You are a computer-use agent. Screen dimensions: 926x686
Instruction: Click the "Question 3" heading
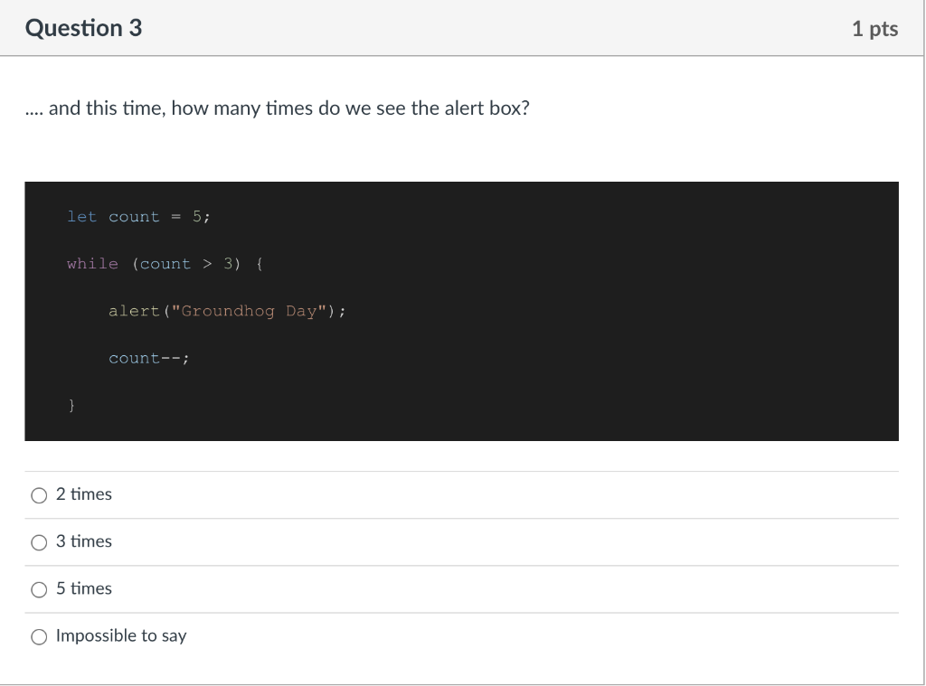(x=83, y=28)
